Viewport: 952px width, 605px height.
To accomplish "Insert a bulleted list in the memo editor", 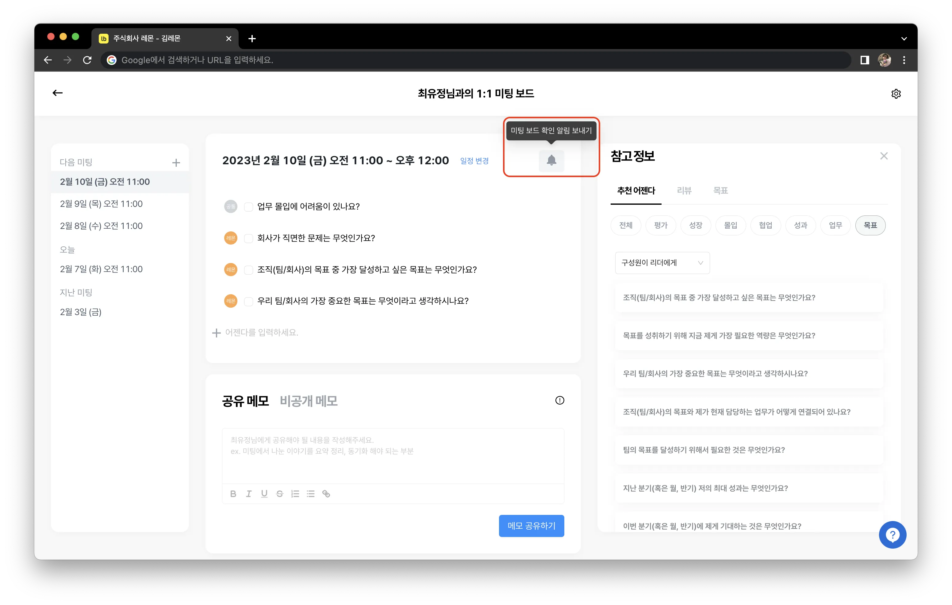I will (310, 493).
